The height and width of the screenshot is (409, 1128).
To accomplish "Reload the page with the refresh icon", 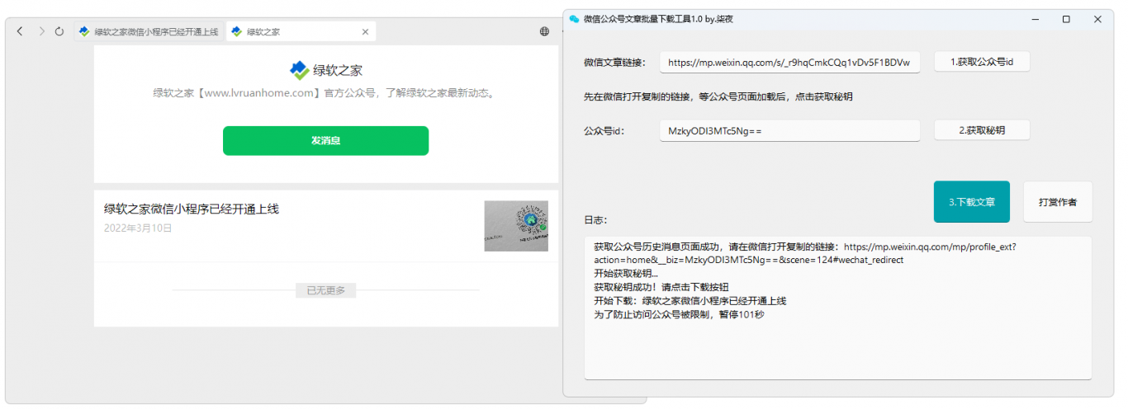I will (x=59, y=31).
